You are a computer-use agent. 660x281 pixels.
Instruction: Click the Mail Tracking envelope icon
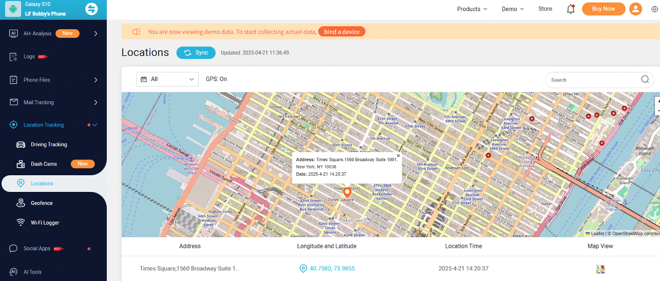14,102
